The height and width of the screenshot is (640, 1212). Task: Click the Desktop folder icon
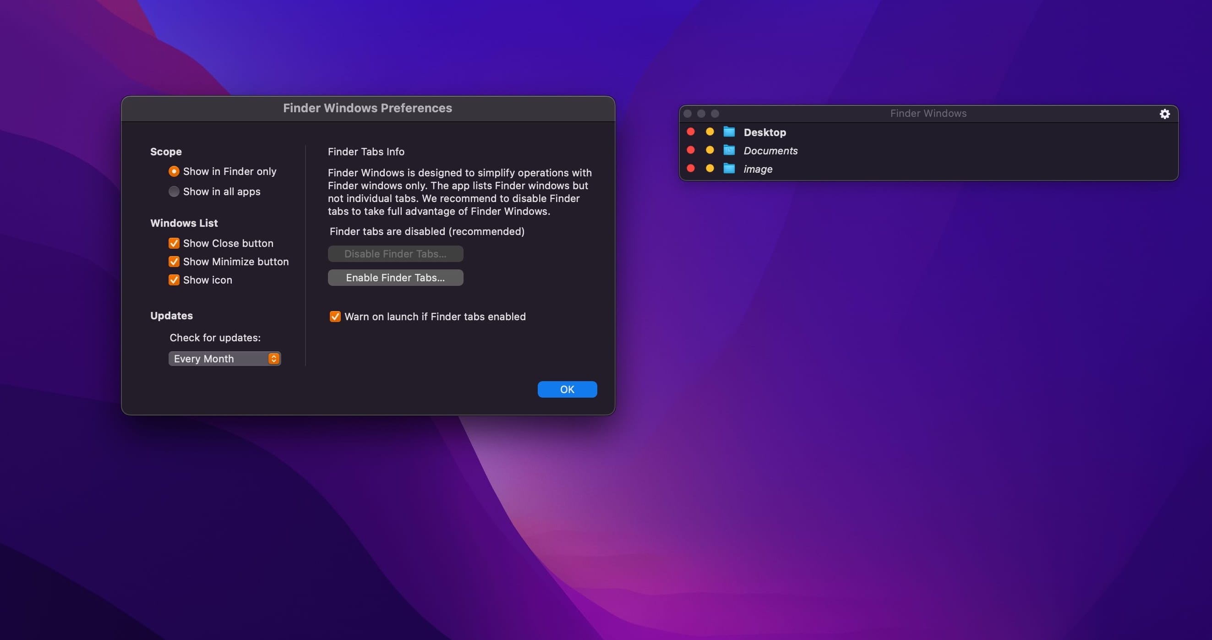(x=729, y=132)
